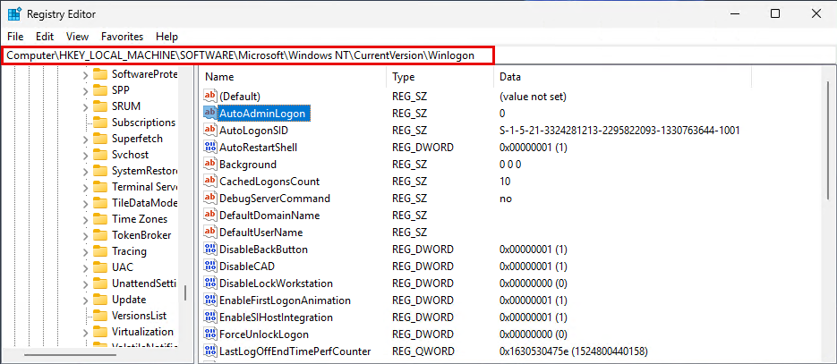Click the DefaultUserName value icon
Viewport: 837px width, 364px height.
[x=210, y=233]
